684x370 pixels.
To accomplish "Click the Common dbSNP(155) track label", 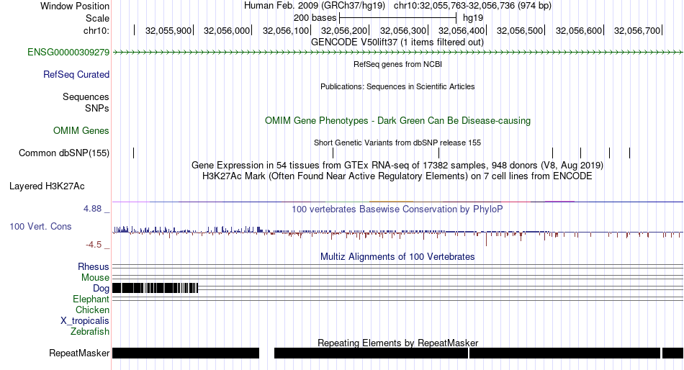I will (x=64, y=153).
